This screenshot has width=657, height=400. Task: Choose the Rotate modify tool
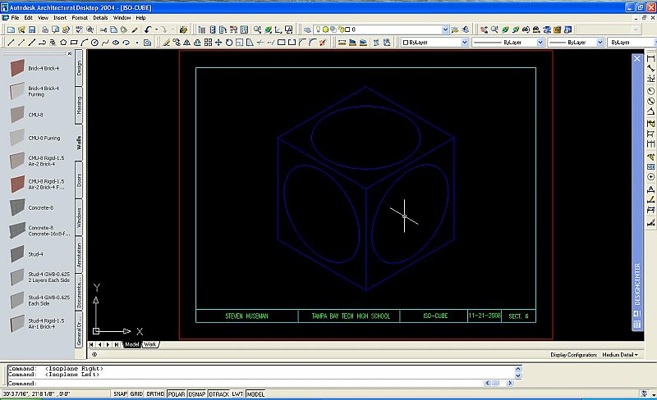pos(229,43)
